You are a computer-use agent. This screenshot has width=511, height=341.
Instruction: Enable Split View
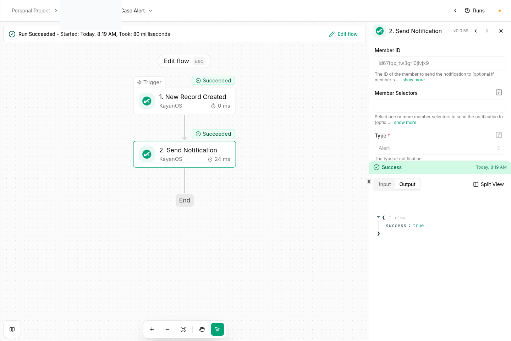tap(489, 184)
